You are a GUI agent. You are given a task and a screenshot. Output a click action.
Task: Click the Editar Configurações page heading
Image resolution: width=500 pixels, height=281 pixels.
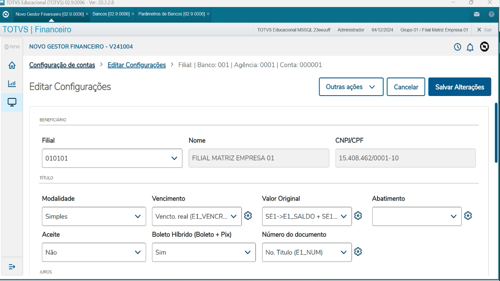(x=70, y=87)
